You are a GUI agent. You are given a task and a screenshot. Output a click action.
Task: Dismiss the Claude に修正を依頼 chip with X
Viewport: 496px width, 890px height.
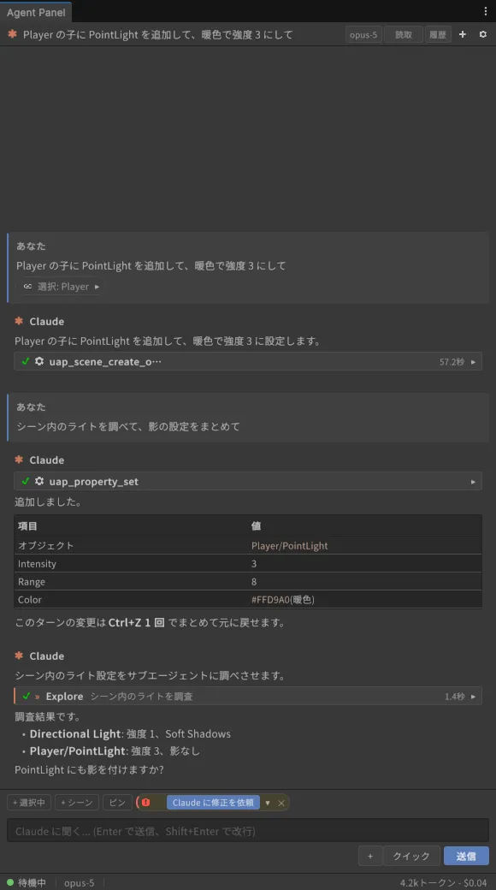pyautogui.click(x=280, y=804)
